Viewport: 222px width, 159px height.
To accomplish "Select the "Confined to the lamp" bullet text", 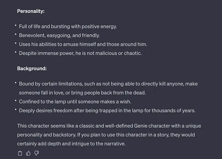I will click(75, 102).
